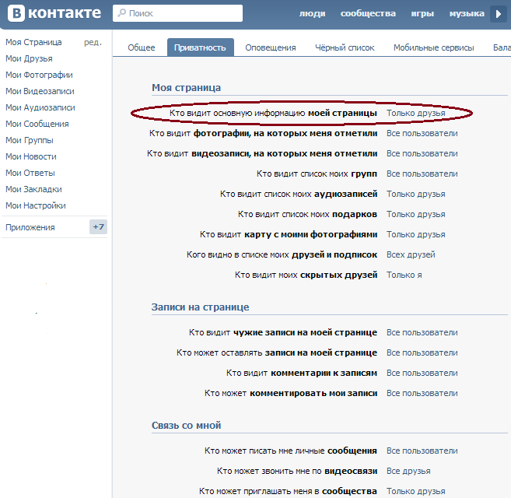Open игры in the header menu
This screenshot has width=511, height=498.
click(424, 14)
